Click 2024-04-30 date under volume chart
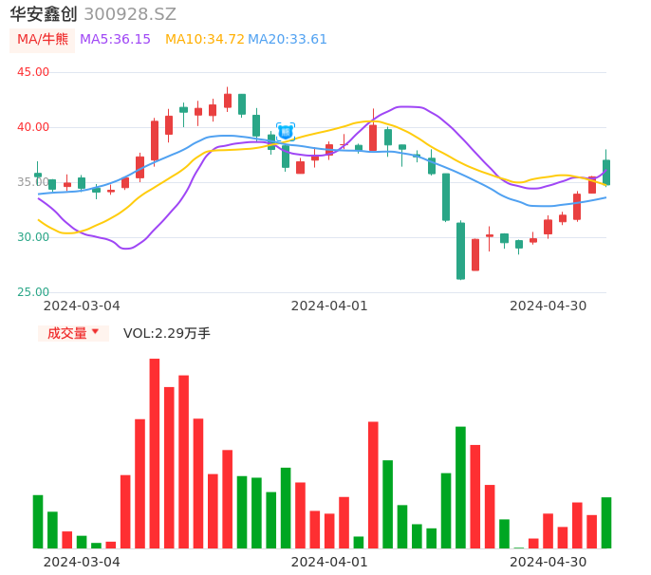The width and height of the screenshot is (651, 575). (x=549, y=562)
